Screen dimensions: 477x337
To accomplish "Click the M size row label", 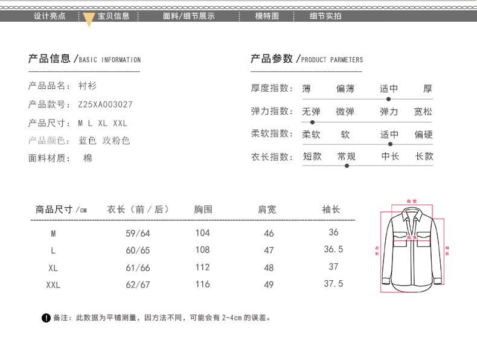I will (x=53, y=234).
